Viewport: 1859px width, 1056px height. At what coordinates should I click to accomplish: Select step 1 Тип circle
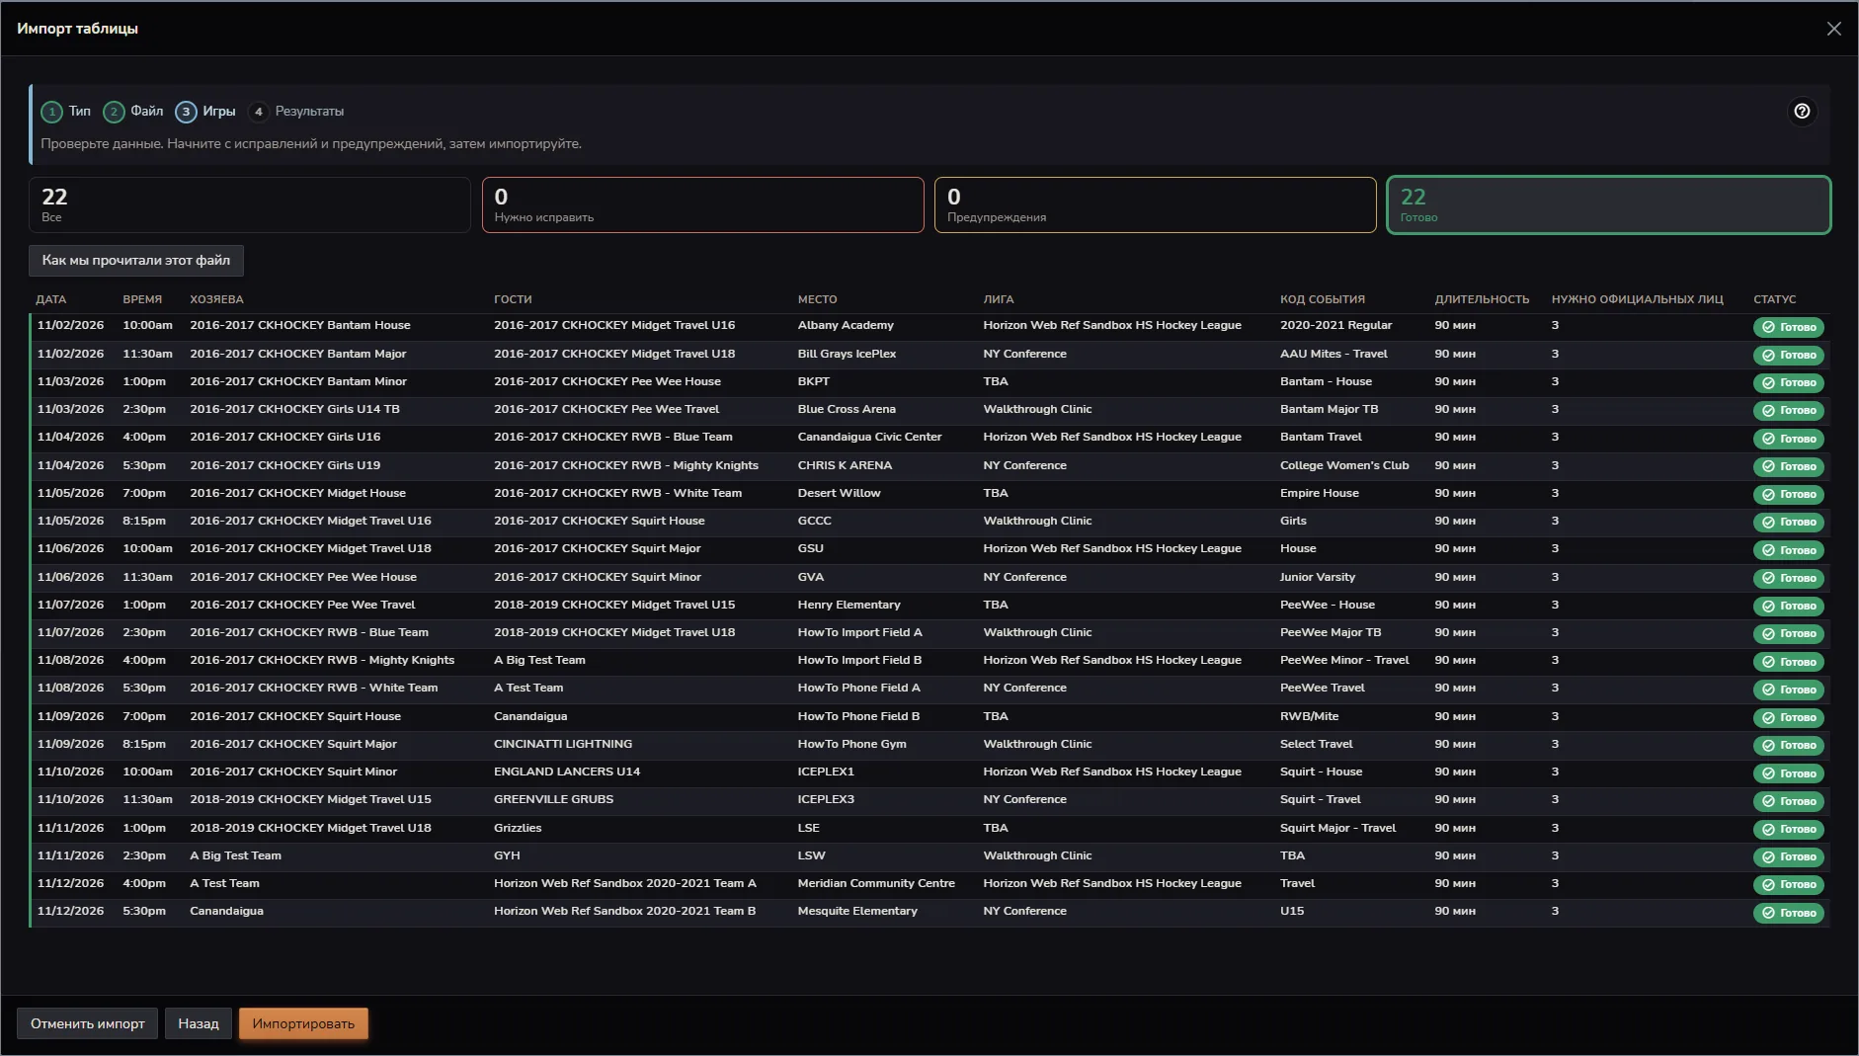(51, 112)
